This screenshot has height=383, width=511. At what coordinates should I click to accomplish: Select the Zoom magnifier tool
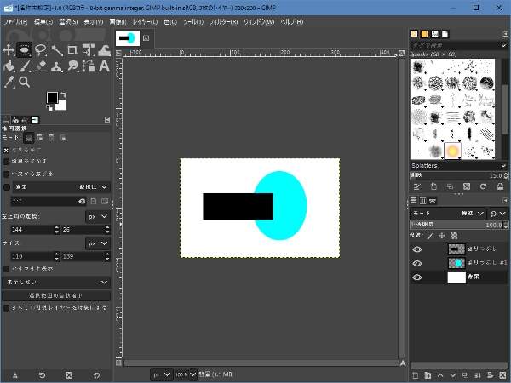click(x=25, y=83)
